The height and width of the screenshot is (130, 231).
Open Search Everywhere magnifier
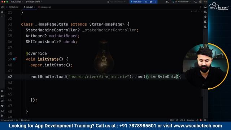click(196, 2)
